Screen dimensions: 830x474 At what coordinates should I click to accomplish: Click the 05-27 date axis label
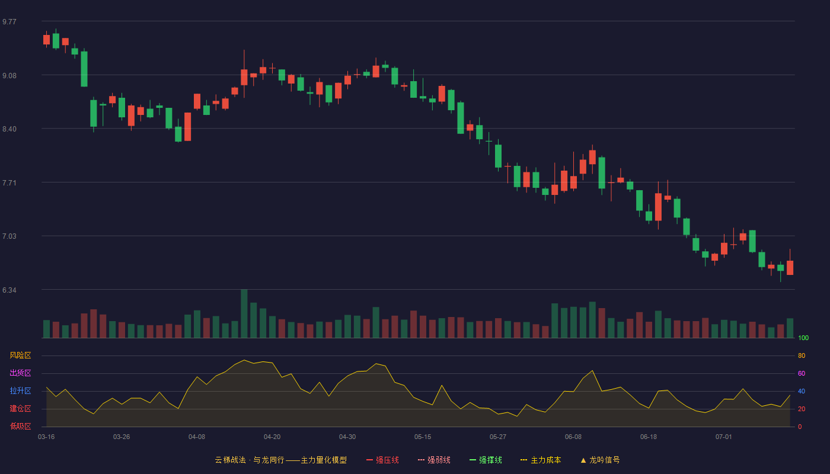[498, 437]
